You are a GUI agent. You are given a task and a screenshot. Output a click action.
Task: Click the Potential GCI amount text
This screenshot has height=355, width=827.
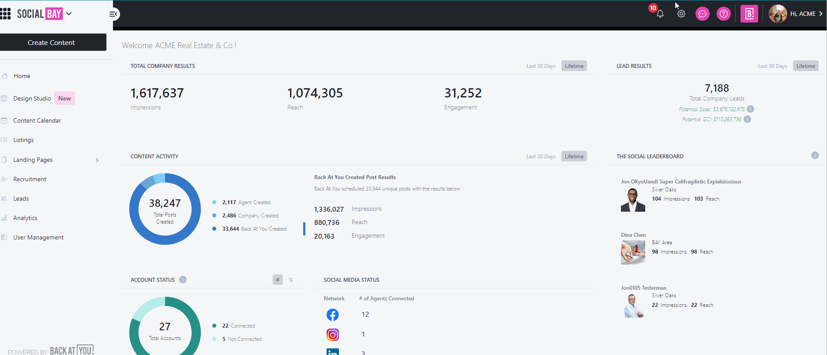712,120
